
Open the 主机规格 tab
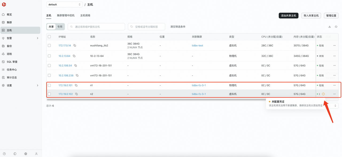pyautogui.click(x=85, y=15)
